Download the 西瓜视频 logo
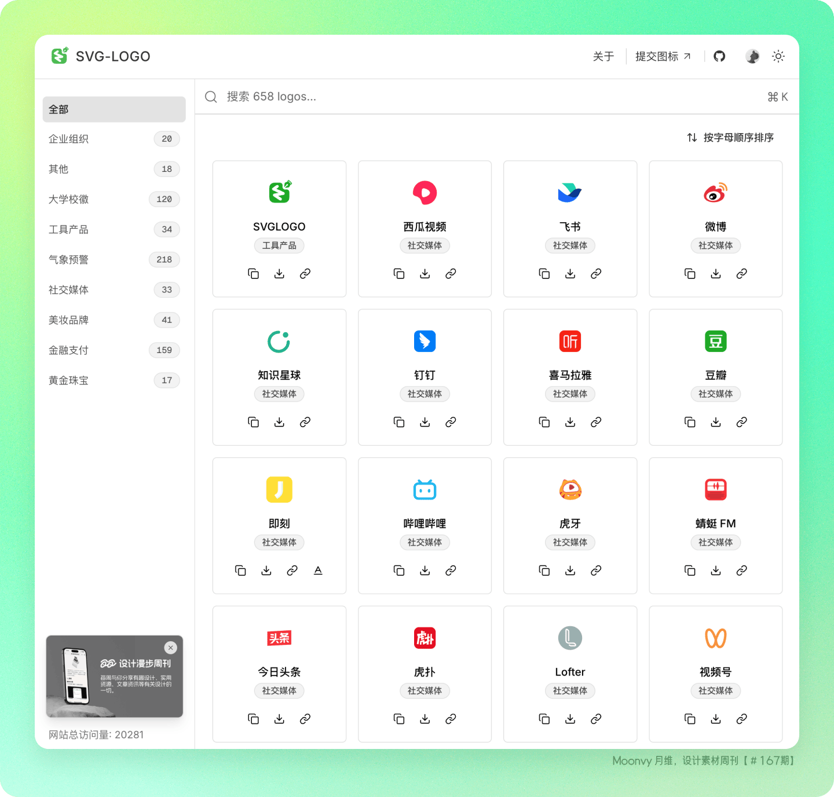 [425, 274]
